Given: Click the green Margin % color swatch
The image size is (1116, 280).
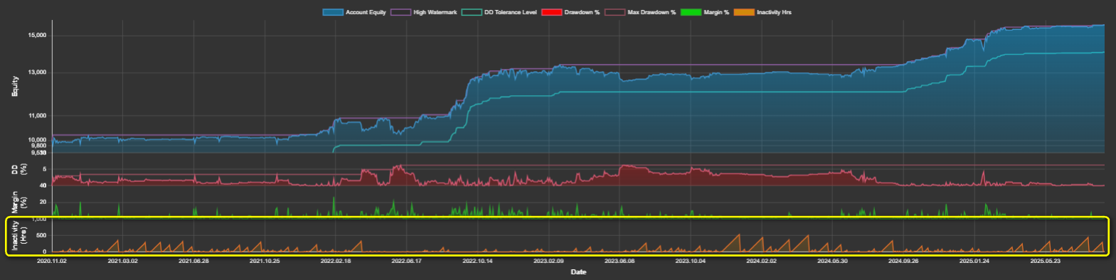Looking at the screenshot, I should (x=691, y=12).
